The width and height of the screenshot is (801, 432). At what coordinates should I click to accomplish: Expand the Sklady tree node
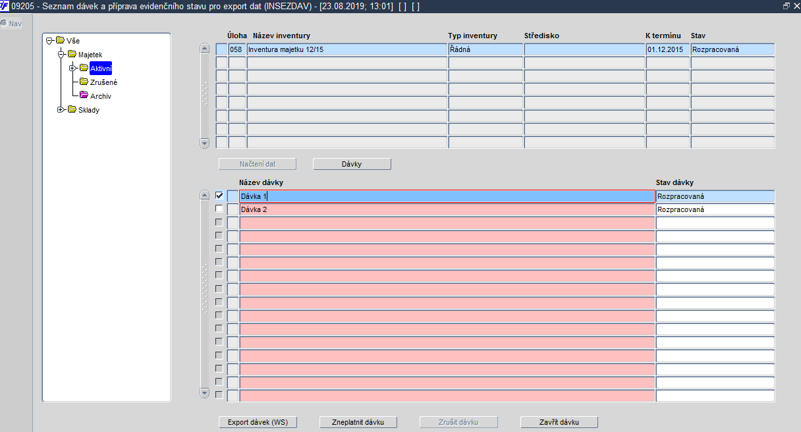(61, 110)
